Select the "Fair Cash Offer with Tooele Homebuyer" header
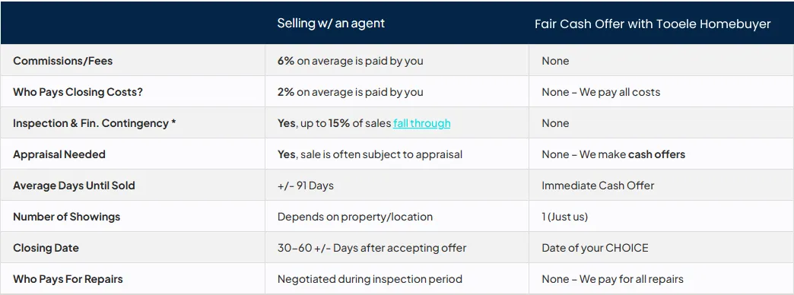 pyautogui.click(x=653, y=24)
